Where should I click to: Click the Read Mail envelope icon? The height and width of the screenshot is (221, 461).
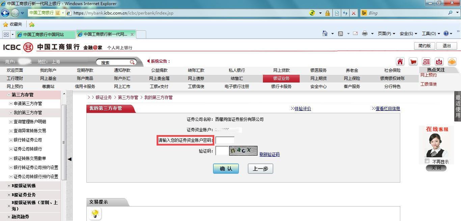[355, 33]
